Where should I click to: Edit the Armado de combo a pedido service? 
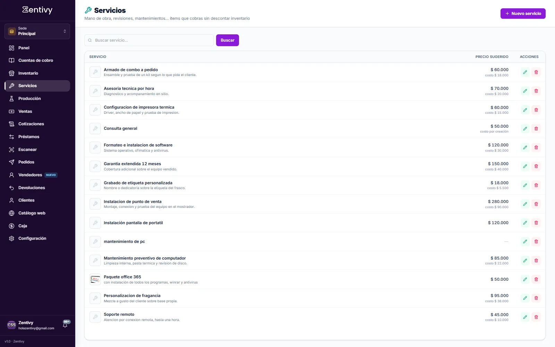525,72
